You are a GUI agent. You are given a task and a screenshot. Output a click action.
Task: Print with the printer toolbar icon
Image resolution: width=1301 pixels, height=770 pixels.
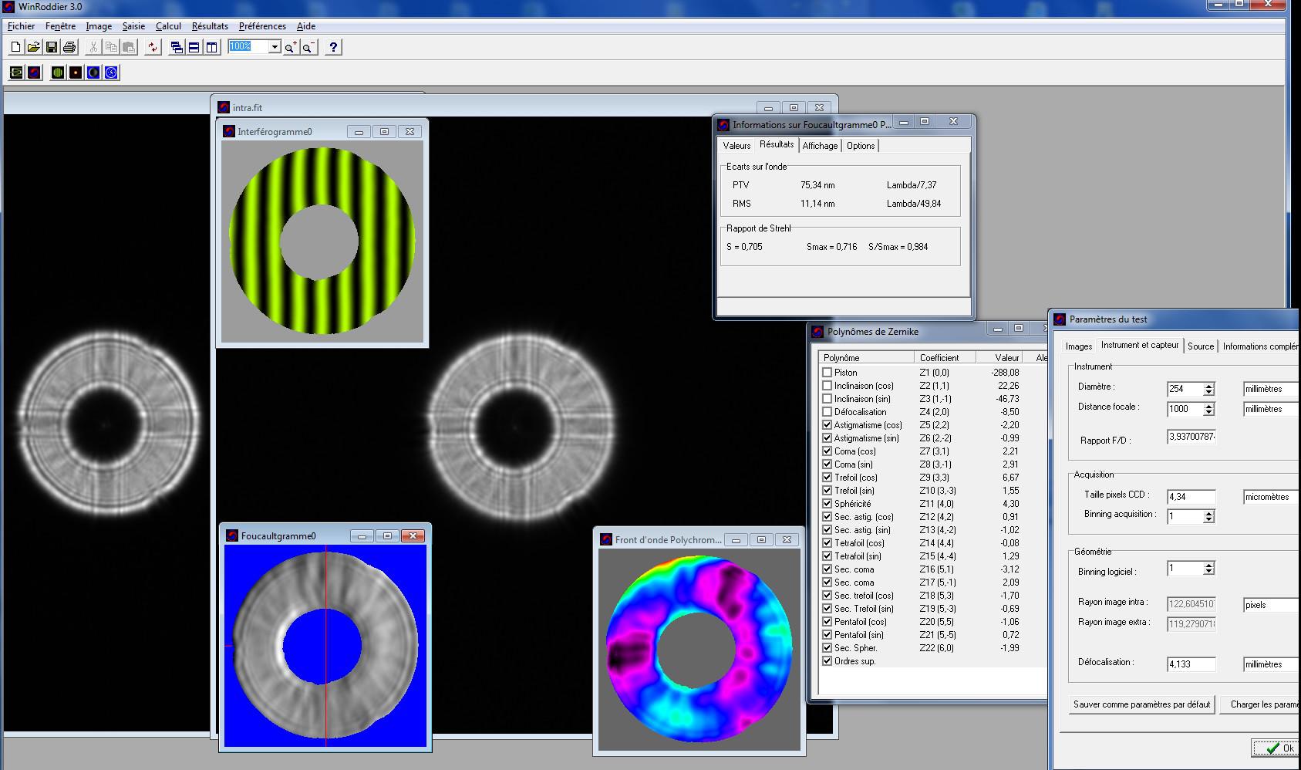tap(69, 47)
